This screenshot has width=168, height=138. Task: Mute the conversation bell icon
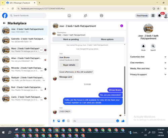(x=143, y=46)
